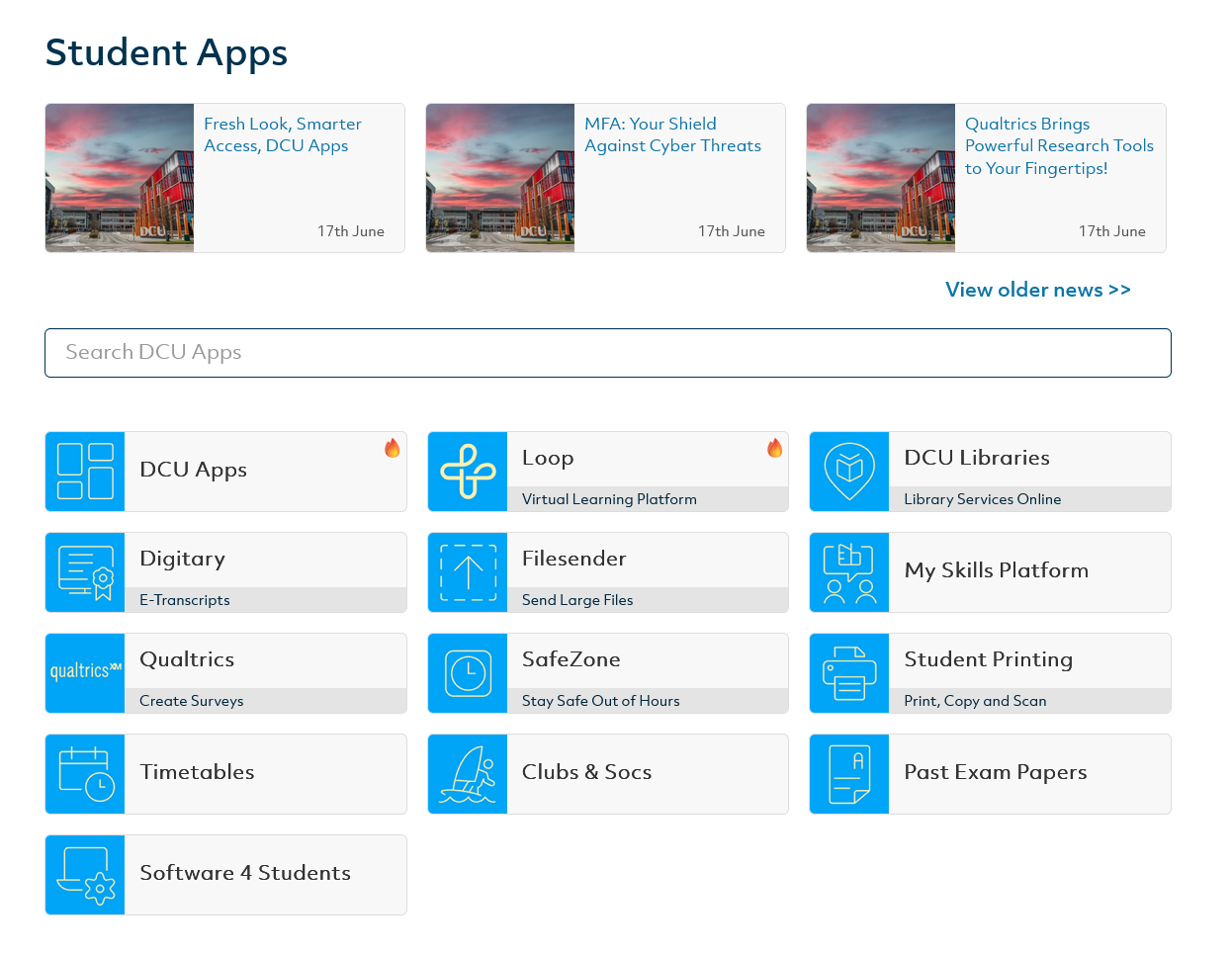
Task: Click 'Print, Copy and Scan' subtitle
Action: tap(975, 701)
